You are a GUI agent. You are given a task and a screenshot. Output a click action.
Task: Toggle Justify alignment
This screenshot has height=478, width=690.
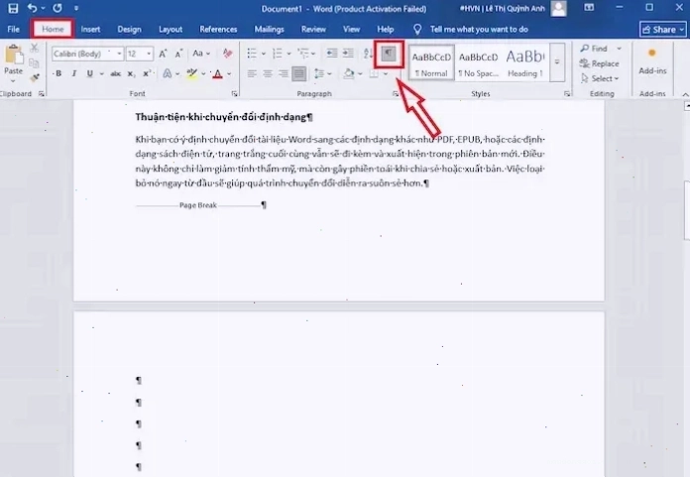[x=299, y=73]
